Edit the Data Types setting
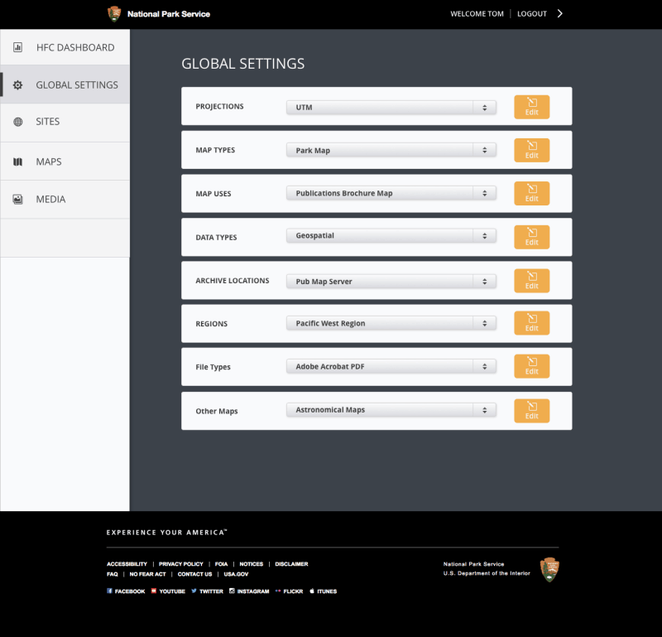Image resolution: width=662 pixels, height=637 pixels. 531,237
